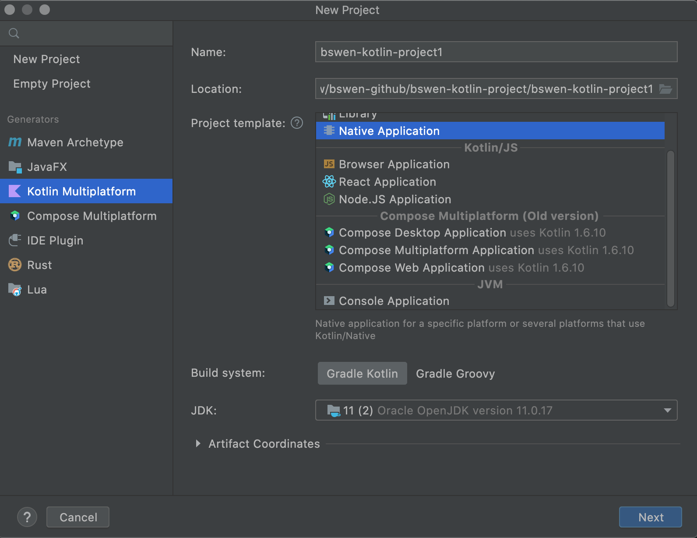
Task: Choose Maven Archetype generator
Action: pos(86,142)
